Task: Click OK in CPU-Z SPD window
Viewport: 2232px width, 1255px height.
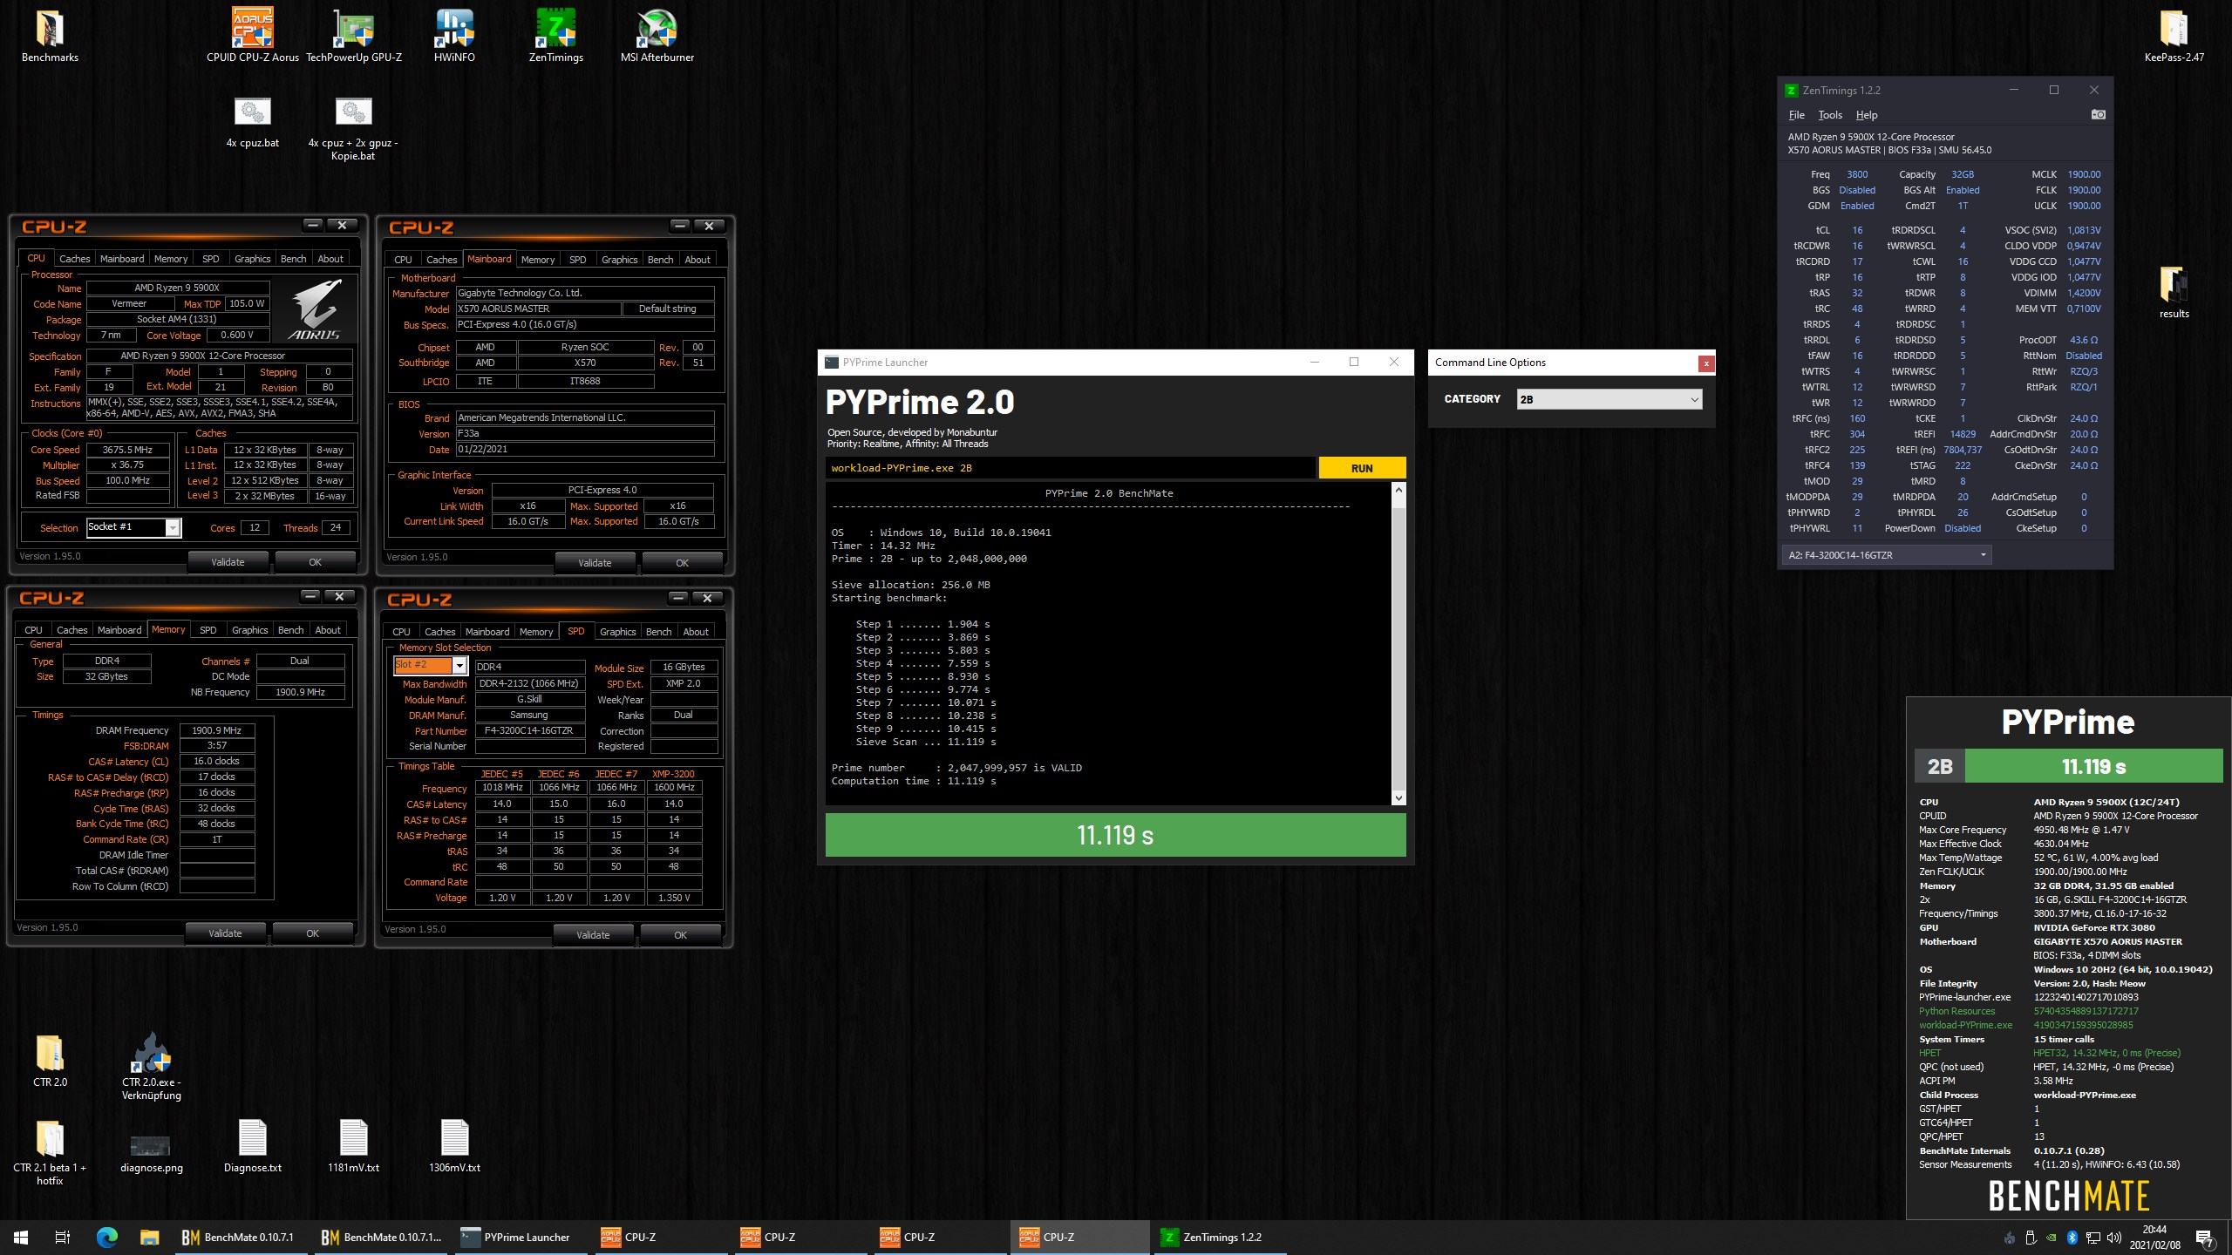Action: click(x=680, y=935)
